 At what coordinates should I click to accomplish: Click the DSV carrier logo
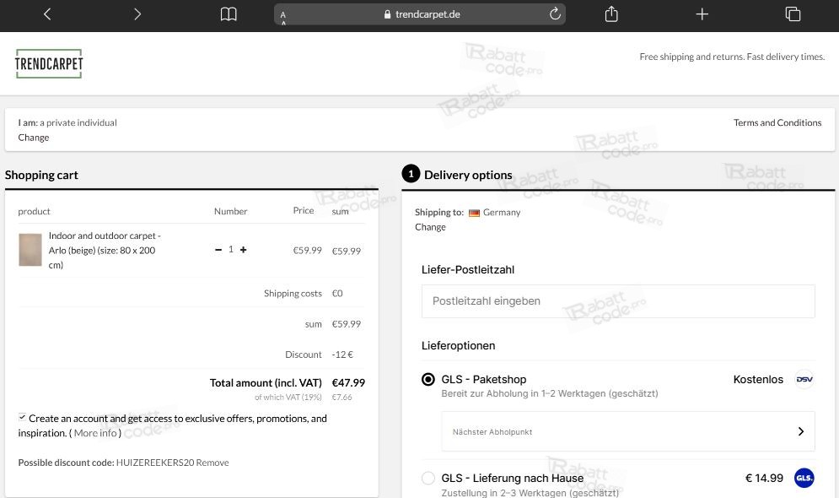[804, 379]
